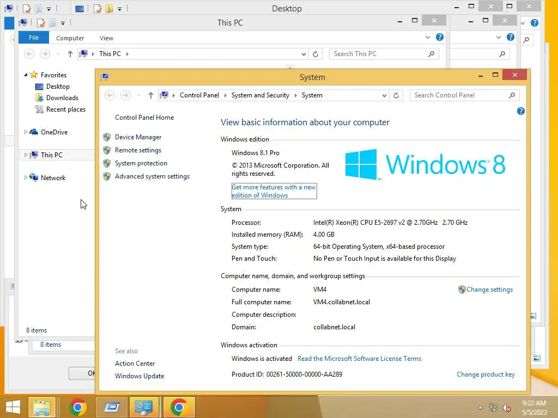
Task: Click the shield icon beside Change settings
Action: click(x=462, y=290)
